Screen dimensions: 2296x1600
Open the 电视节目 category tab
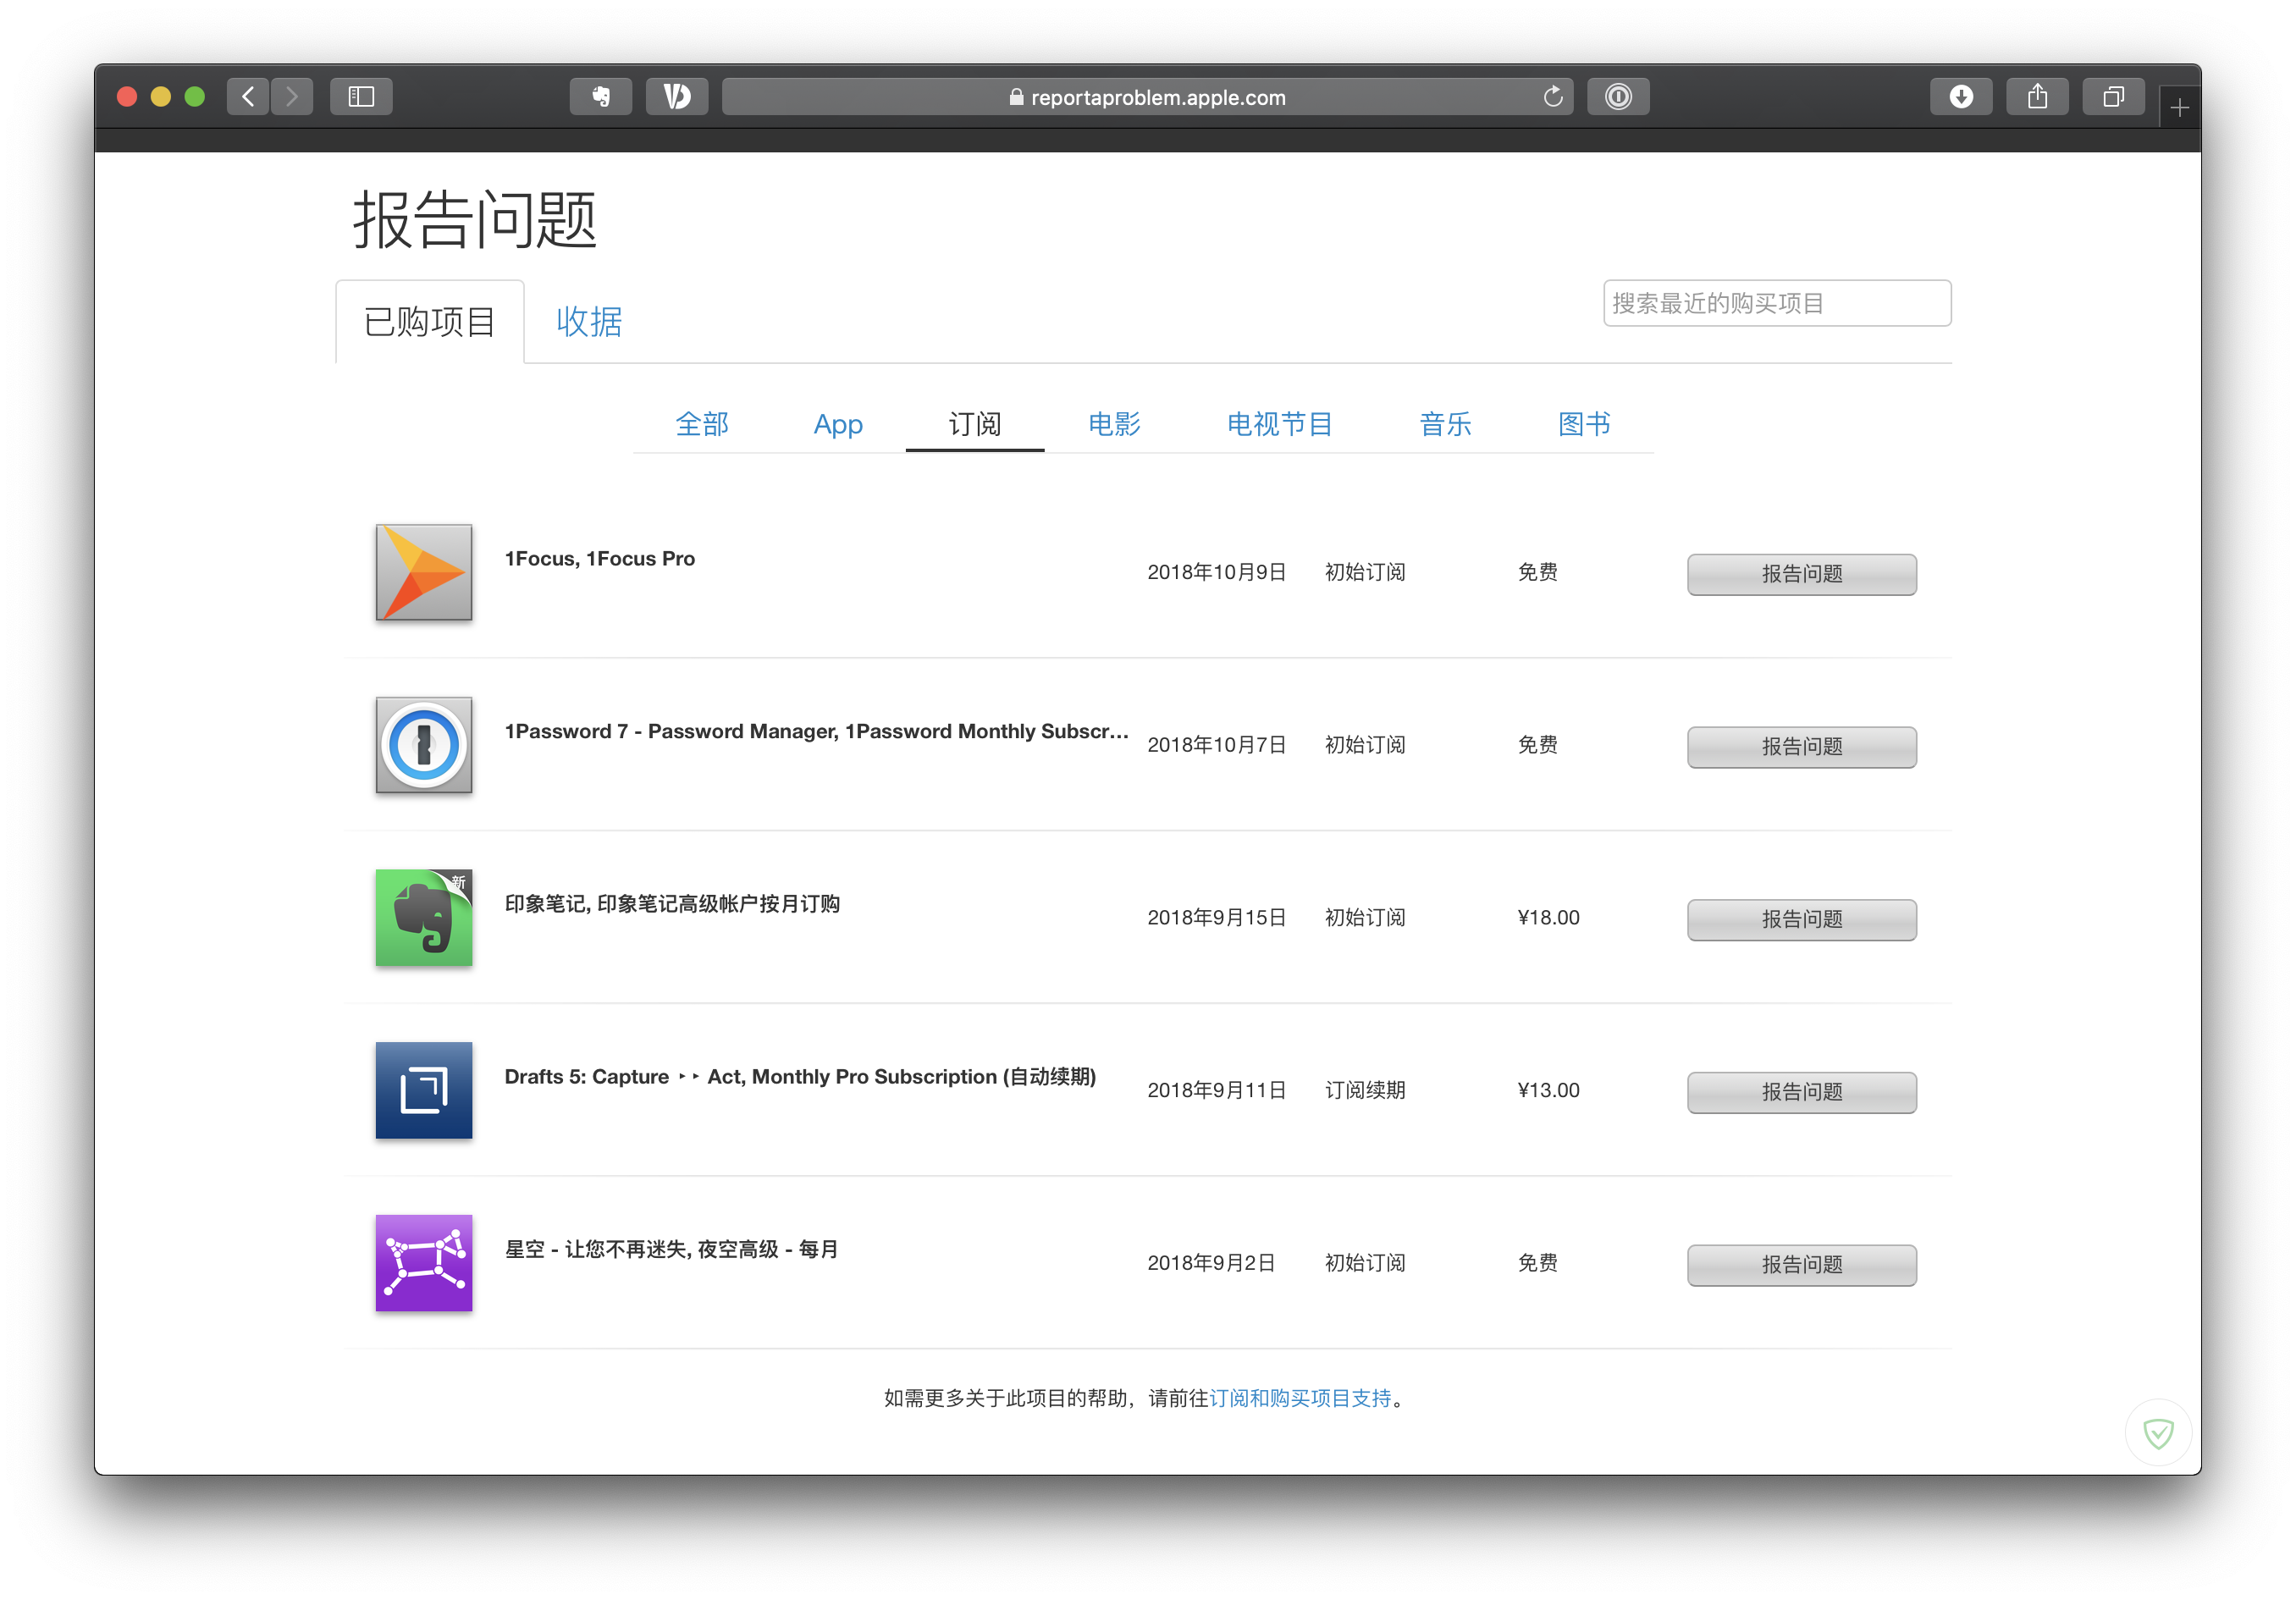click(1279, 424)
